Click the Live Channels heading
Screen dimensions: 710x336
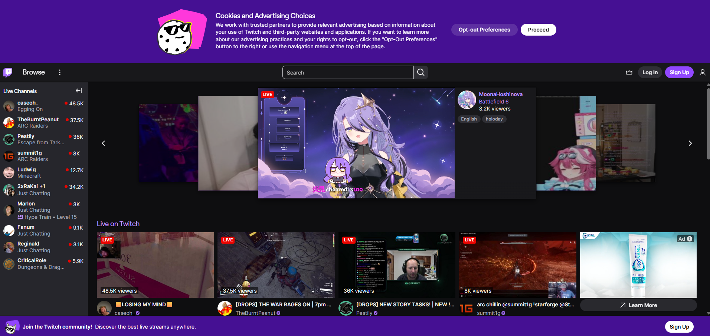pos(20,91)
